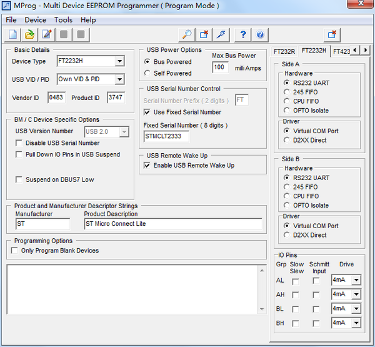375x347 pixels.
Task: Click inside the empty log output box
Action: pyautogui.click(x=132, y=289)
